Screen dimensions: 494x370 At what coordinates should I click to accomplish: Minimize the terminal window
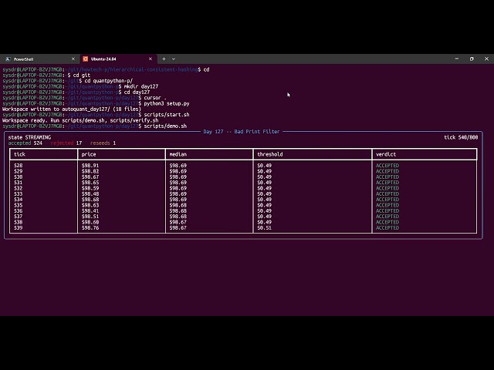tap(457, 59)
